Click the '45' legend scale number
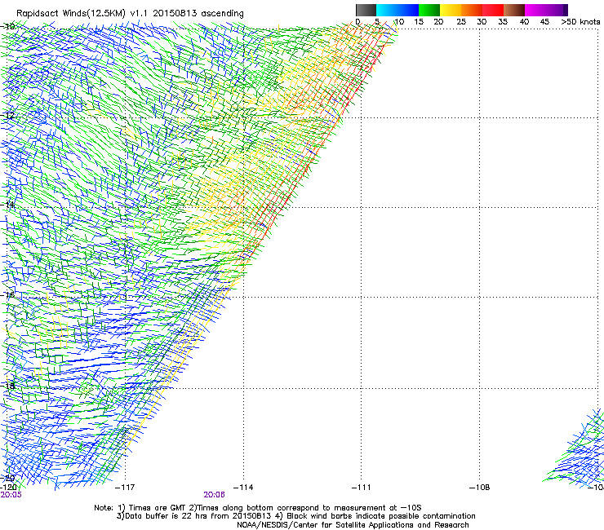 [544, 22]
